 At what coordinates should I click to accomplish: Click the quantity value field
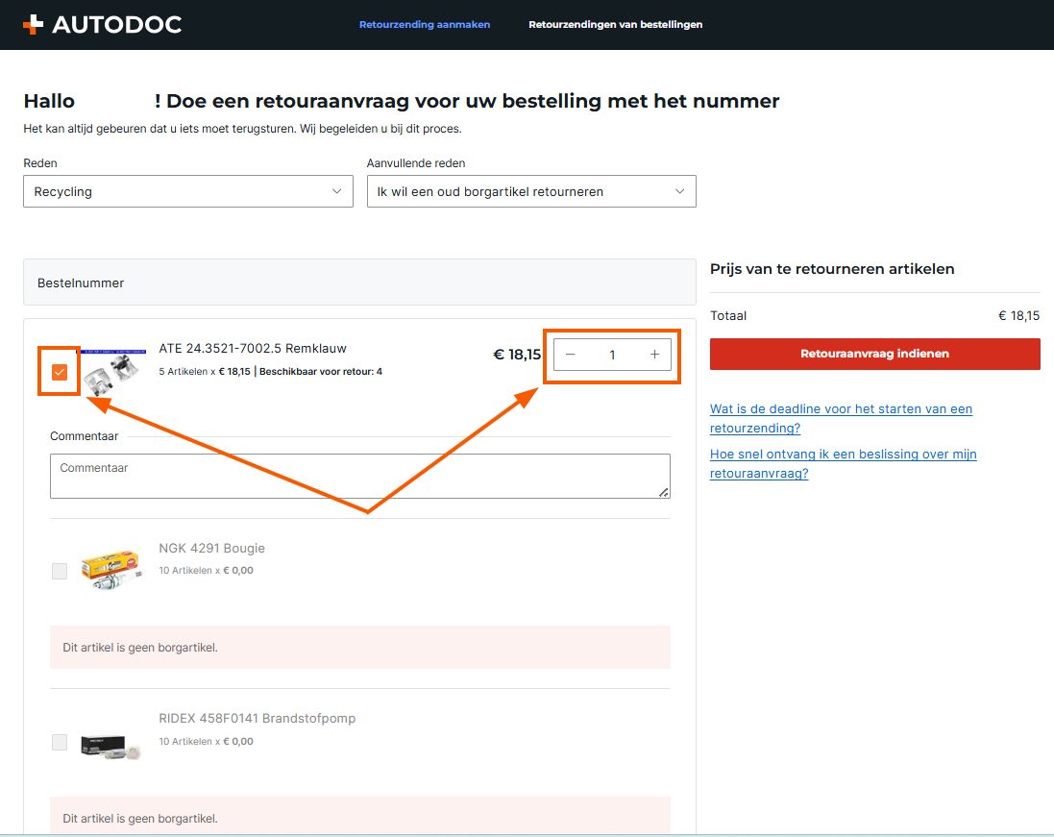tap(612, 355)
